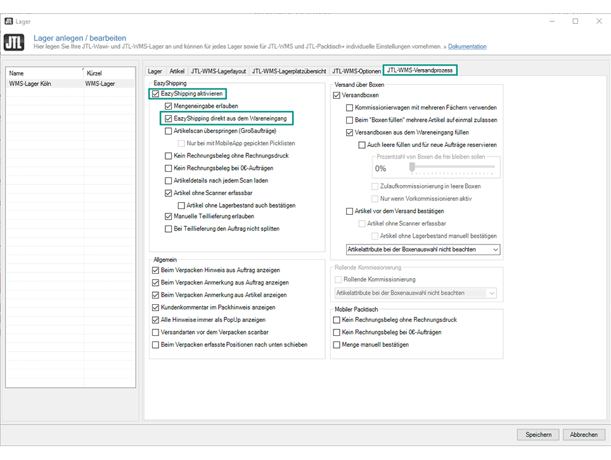The image size is (611, 460).
Task: Click the small JTL icon in title bar
Action: (x=9, y=21)
